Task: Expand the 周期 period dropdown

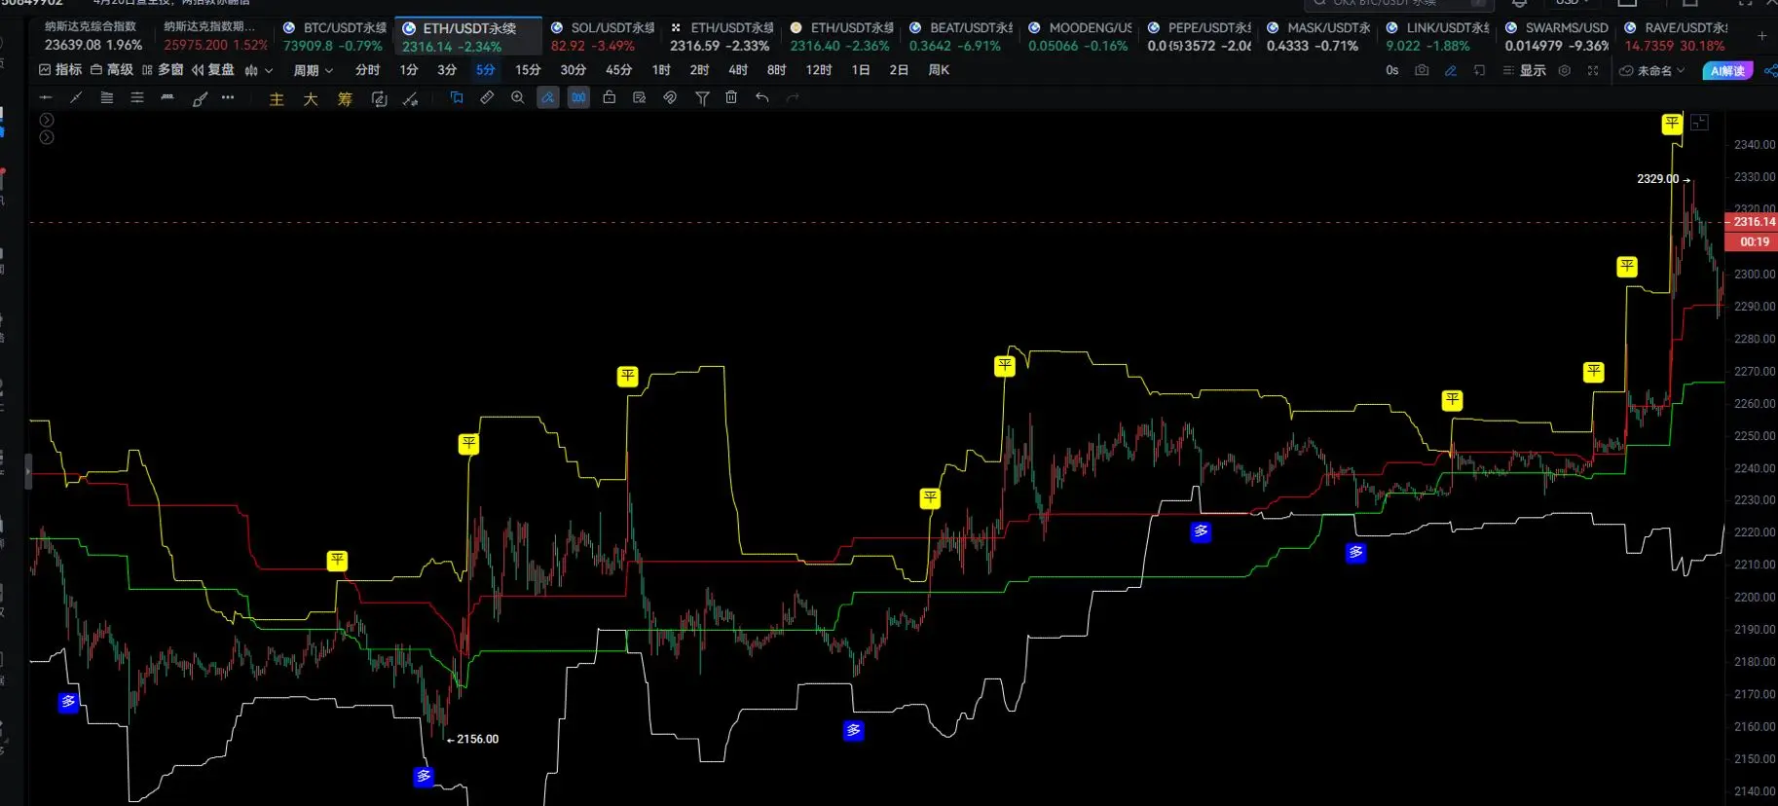Action: [x=314, y=70]
